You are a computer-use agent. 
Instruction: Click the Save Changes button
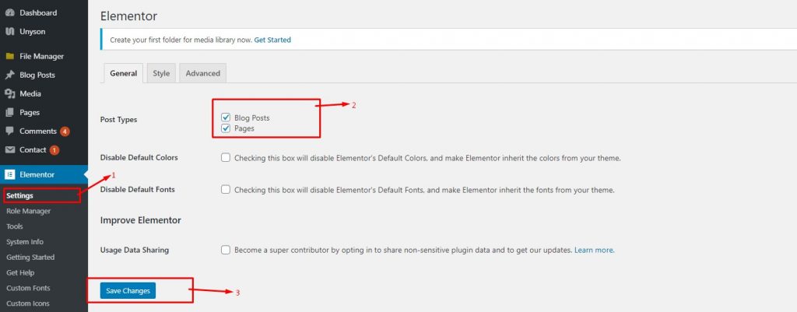click(128, 291)
